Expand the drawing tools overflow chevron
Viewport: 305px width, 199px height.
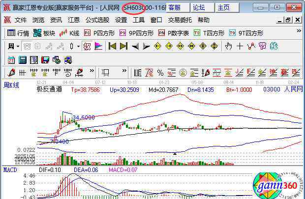coord(91,71)
